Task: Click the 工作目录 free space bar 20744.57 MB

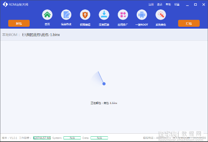Action: pos(42,138)
